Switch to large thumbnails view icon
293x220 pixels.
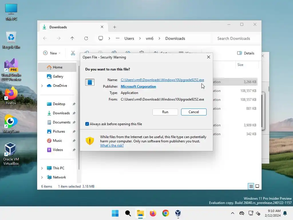[257, 186]
